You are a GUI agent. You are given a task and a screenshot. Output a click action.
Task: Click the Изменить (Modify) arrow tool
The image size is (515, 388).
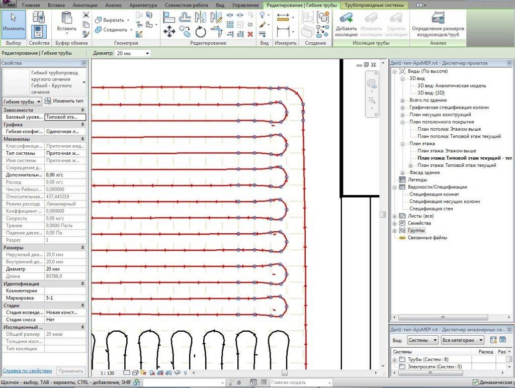pyautogui.click(x=13, y=24)
